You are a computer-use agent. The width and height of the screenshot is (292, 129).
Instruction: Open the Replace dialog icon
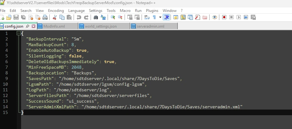(x=103, y=17)
